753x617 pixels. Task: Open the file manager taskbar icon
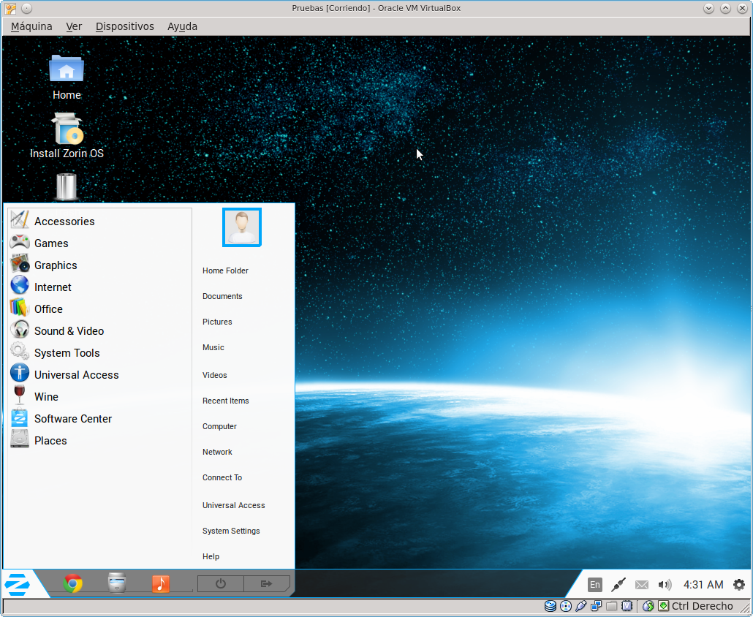click(118, 583)
